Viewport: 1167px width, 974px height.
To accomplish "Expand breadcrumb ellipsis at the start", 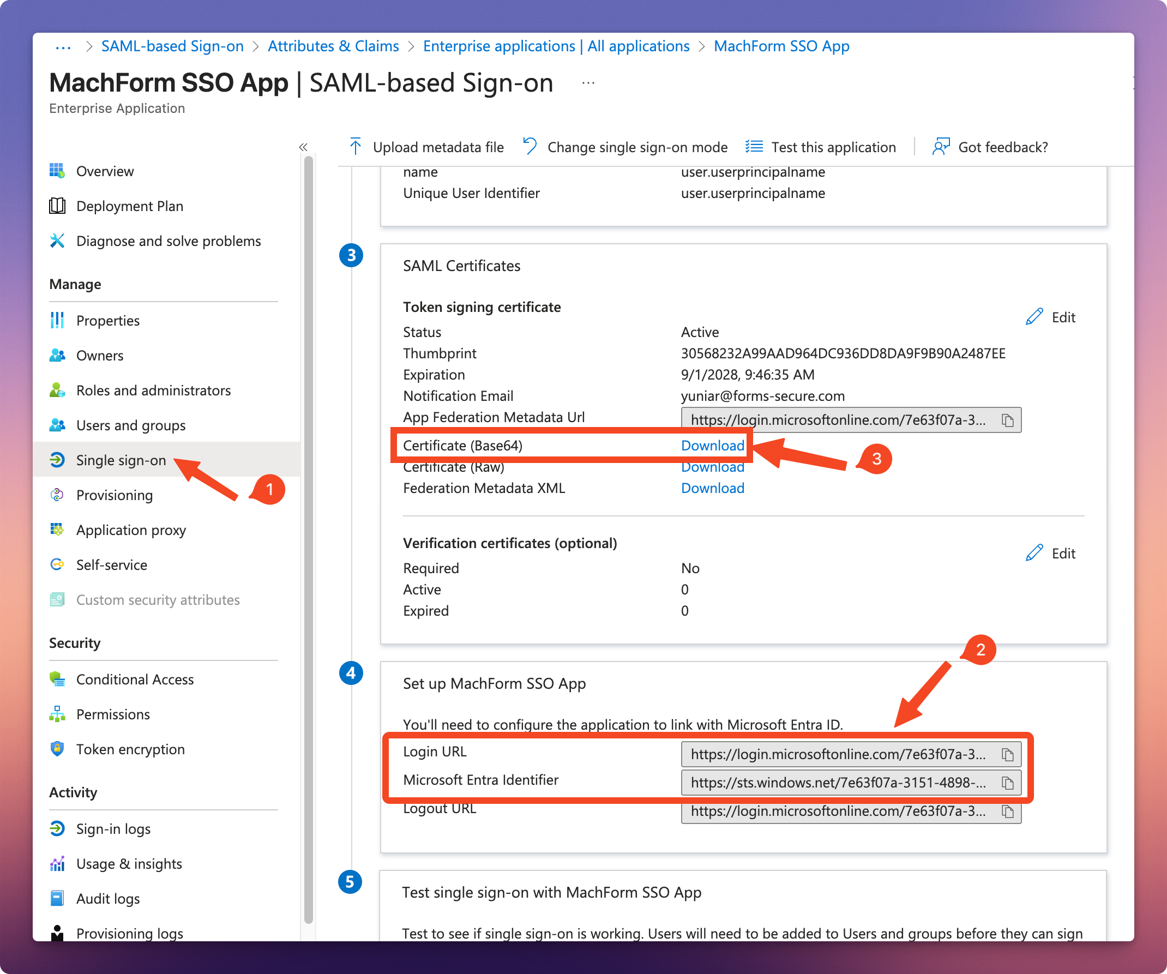I will click(x=63, y=47).
